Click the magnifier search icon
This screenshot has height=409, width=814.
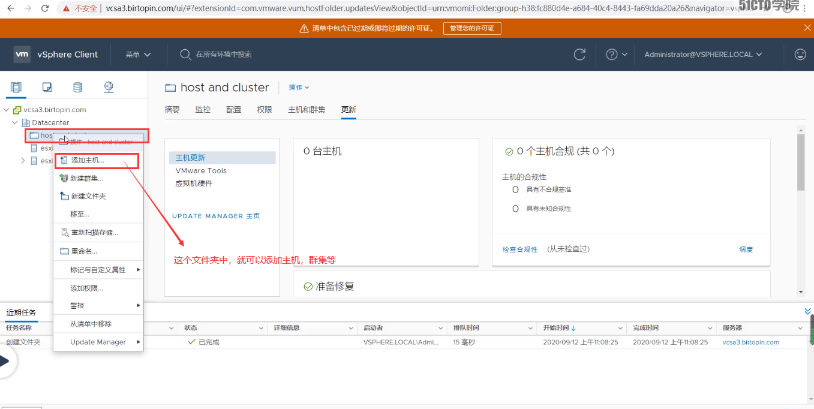(185, 54)
